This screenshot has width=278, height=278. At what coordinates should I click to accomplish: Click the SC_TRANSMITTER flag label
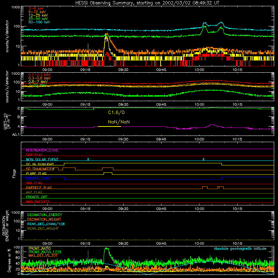click(40, 169)
